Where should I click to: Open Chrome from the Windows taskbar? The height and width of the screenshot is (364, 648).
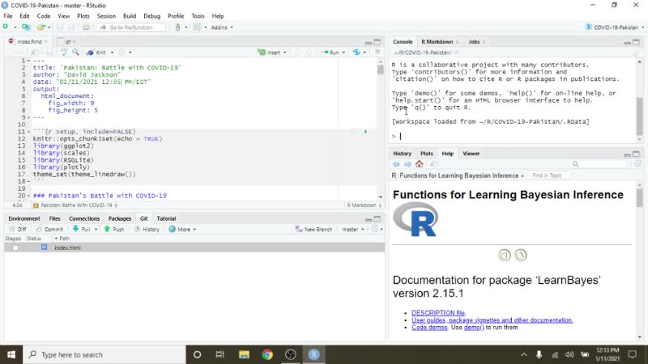(x=268, y=354)
